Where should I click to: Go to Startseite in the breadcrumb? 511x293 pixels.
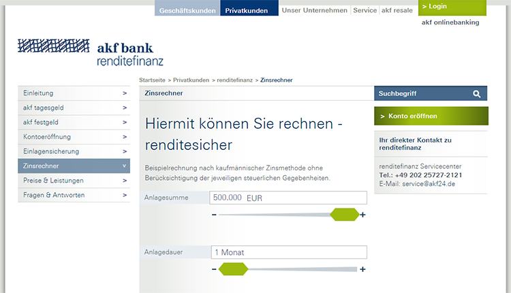point(152,80)
